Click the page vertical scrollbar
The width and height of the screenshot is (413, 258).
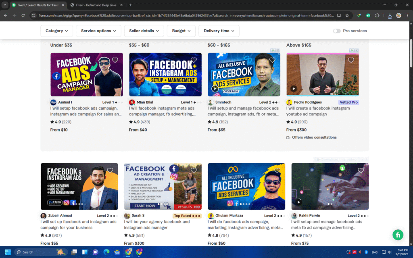click(x=411, y=54)
